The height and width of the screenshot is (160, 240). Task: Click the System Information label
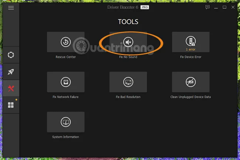point(65,137)
